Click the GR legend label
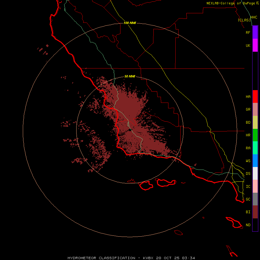The image size is (260, 260). tap(248, 109)
